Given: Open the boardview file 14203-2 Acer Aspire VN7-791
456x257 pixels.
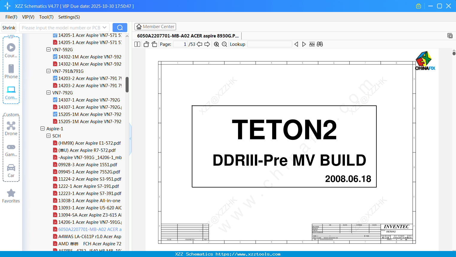Looking at the screenshot, I should pos(87,78).
